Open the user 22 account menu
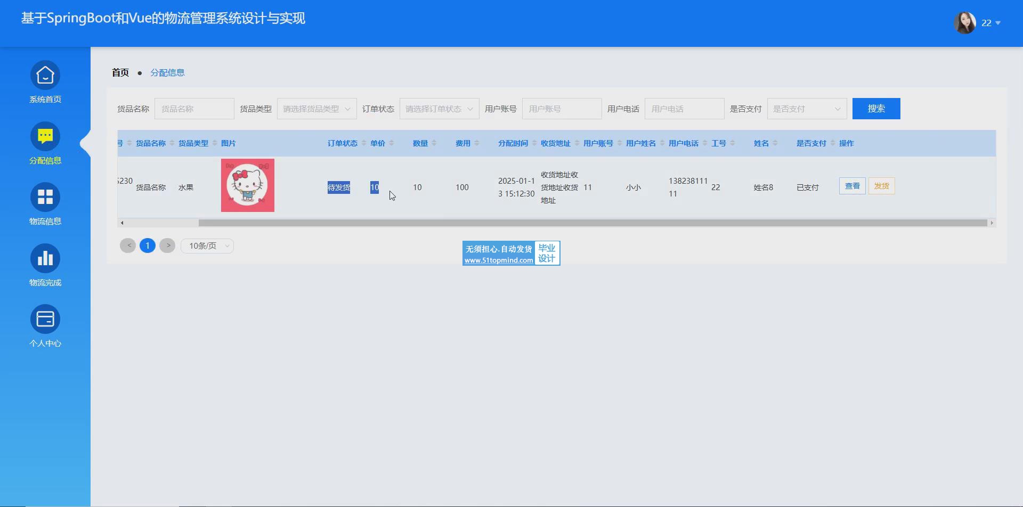This screenshot has width=1023, height=507. (991, 23)
